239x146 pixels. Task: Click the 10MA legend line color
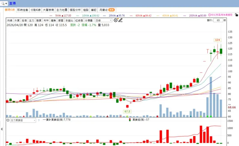pos(78,15)
